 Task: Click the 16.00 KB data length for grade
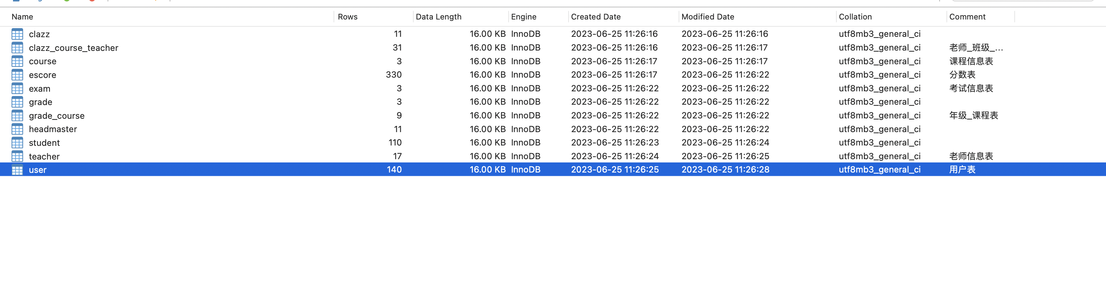click(x=487, y=102)
